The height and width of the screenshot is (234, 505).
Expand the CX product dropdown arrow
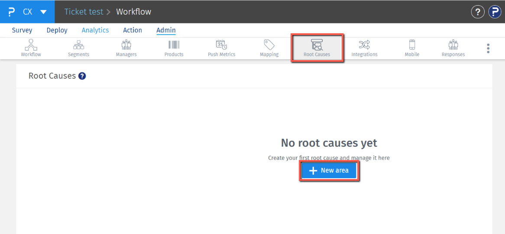point(43,12)
